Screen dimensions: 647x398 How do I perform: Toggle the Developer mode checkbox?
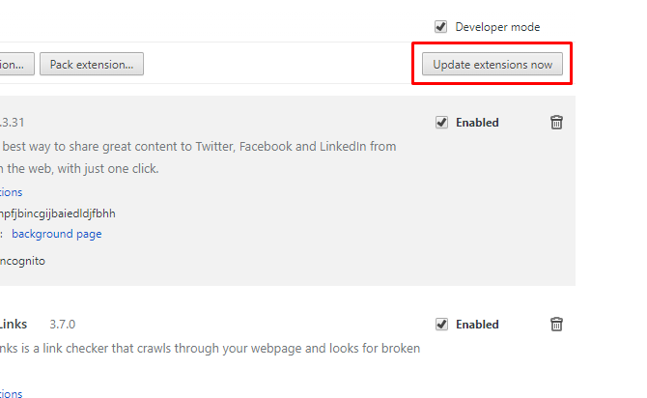(x=441, y=27)
